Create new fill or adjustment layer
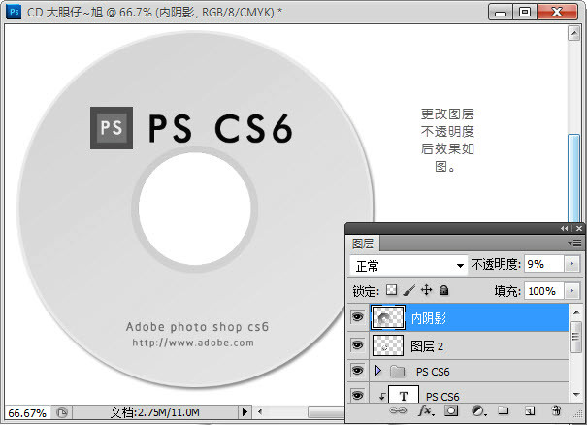This screenshot has height=425, width=587. point(477,411)
